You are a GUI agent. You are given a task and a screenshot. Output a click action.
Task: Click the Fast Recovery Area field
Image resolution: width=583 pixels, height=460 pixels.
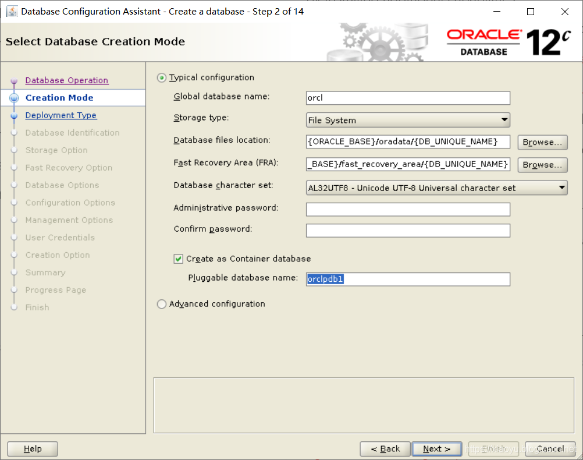click(408, 164)
